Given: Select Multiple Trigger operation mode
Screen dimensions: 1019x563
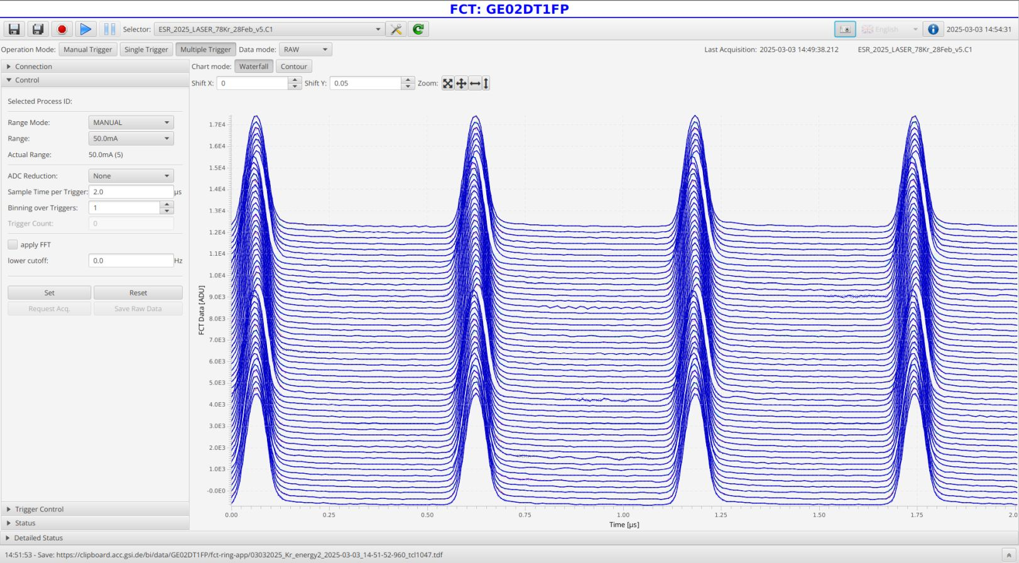Looking at the screenshot, I should tap(205, 50).
